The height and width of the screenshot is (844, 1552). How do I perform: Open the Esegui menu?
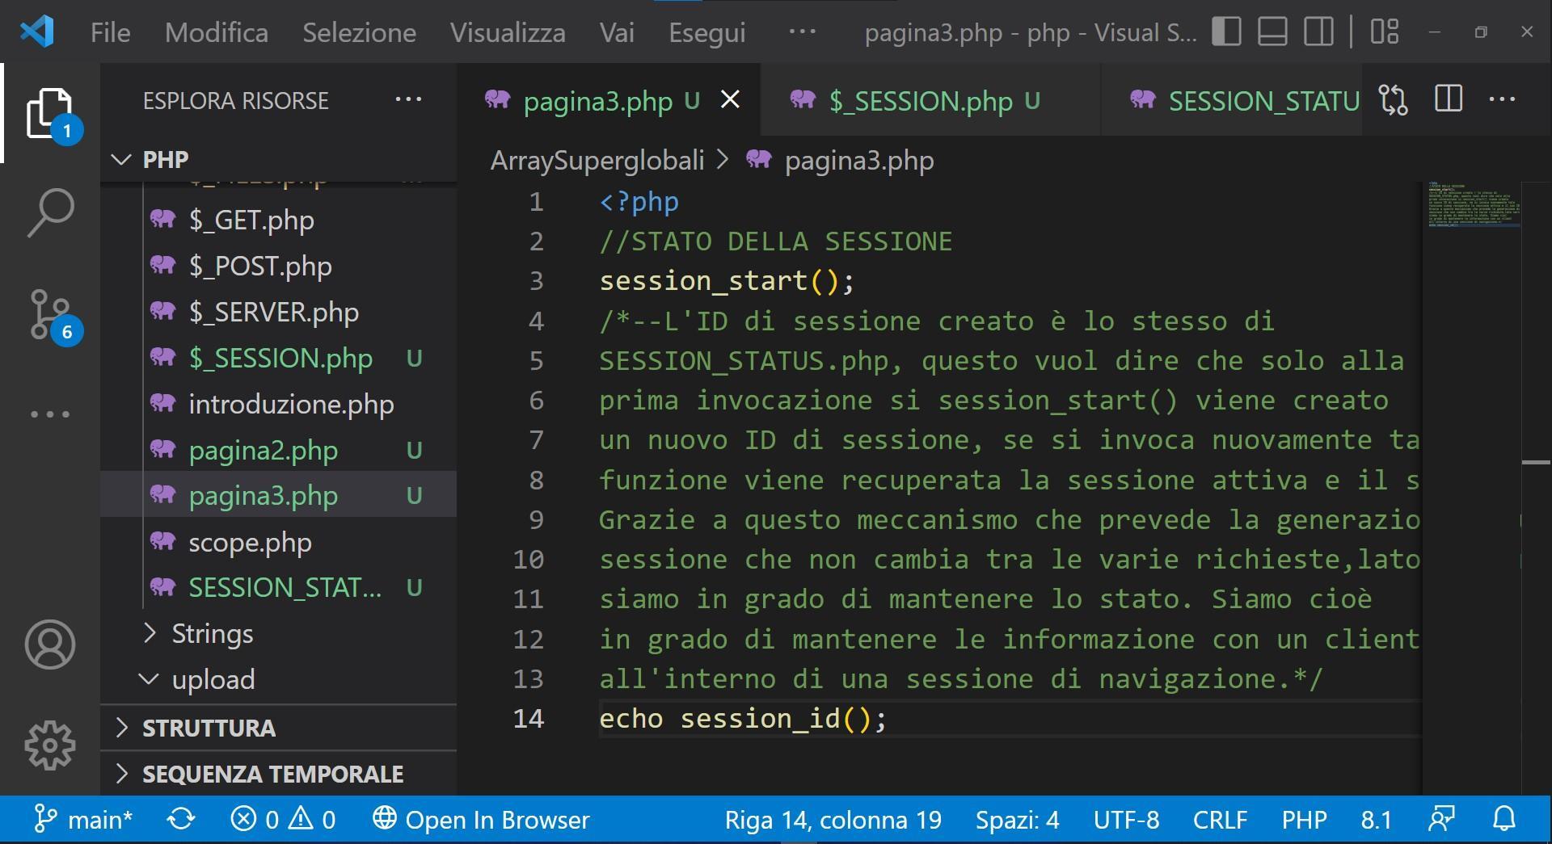(x=707, y=32)
